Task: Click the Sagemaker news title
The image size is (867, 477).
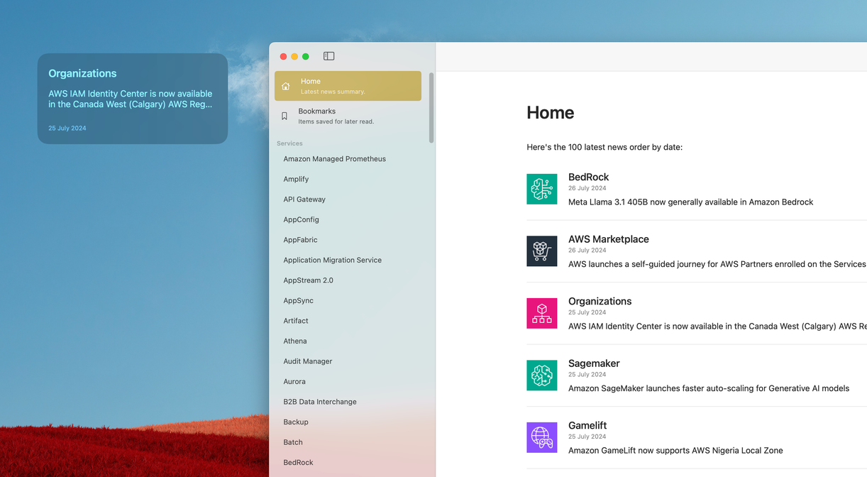Action: [594, 363]
